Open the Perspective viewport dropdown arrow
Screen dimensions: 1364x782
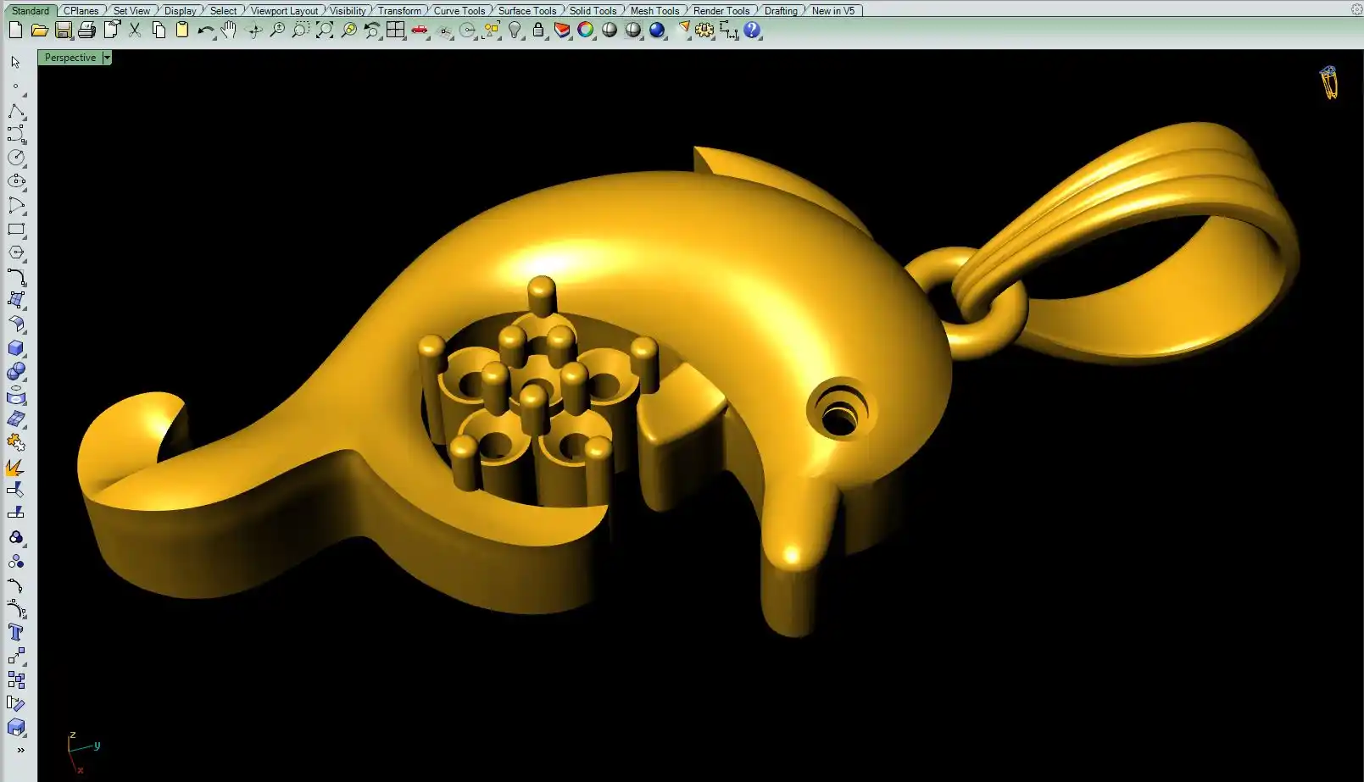click(x=107, y=58)
